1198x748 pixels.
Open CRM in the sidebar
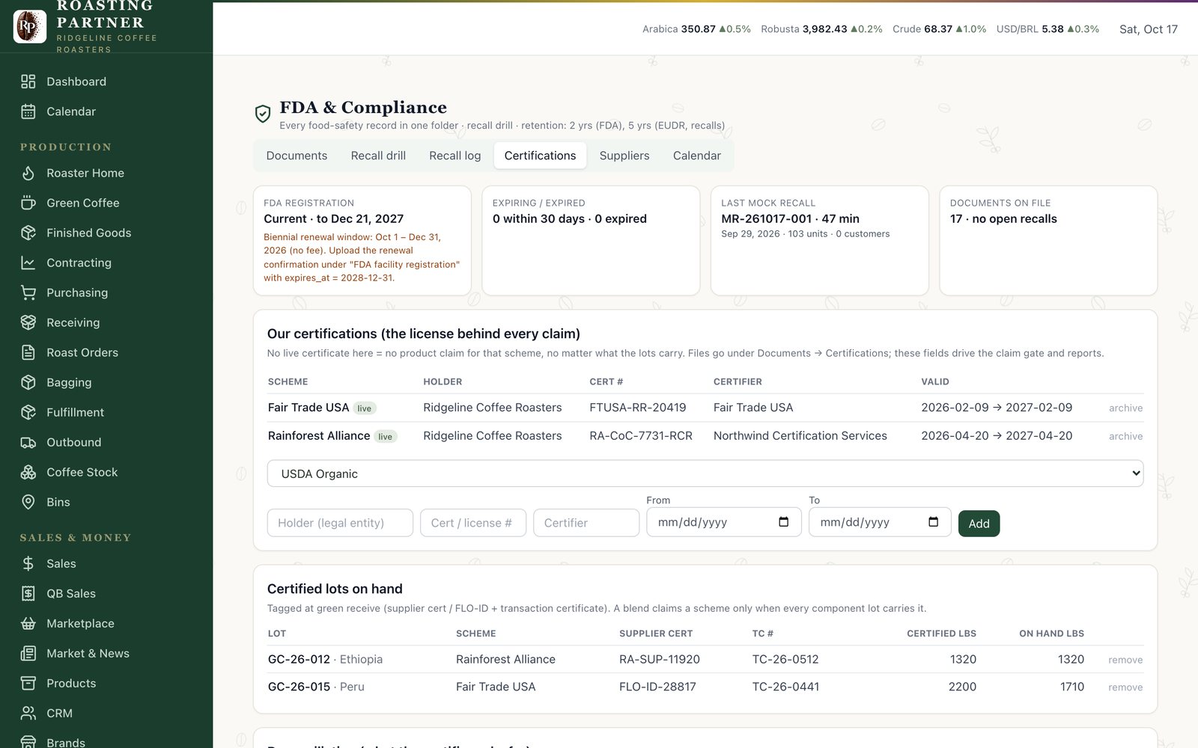pyautogui.click(x=59, y=713)
